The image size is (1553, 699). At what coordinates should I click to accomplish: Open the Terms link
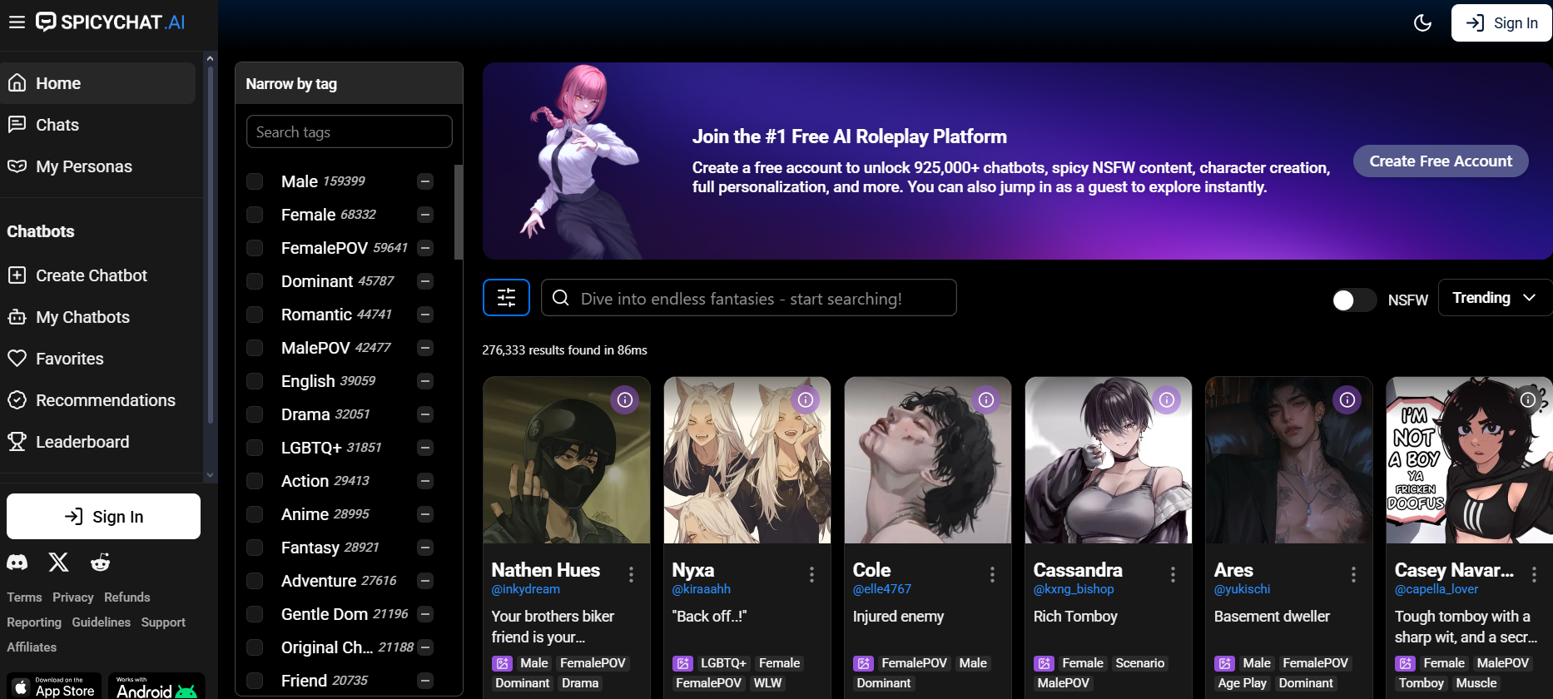[x=24, y=597]
